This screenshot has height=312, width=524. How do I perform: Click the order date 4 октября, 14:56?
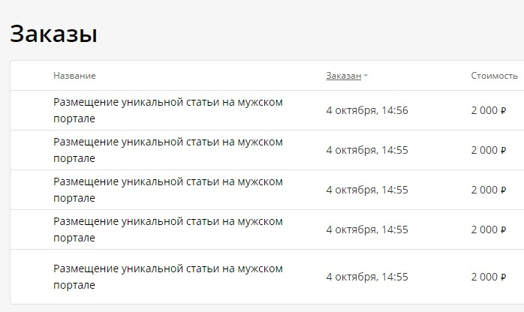(x=367, y=110)
